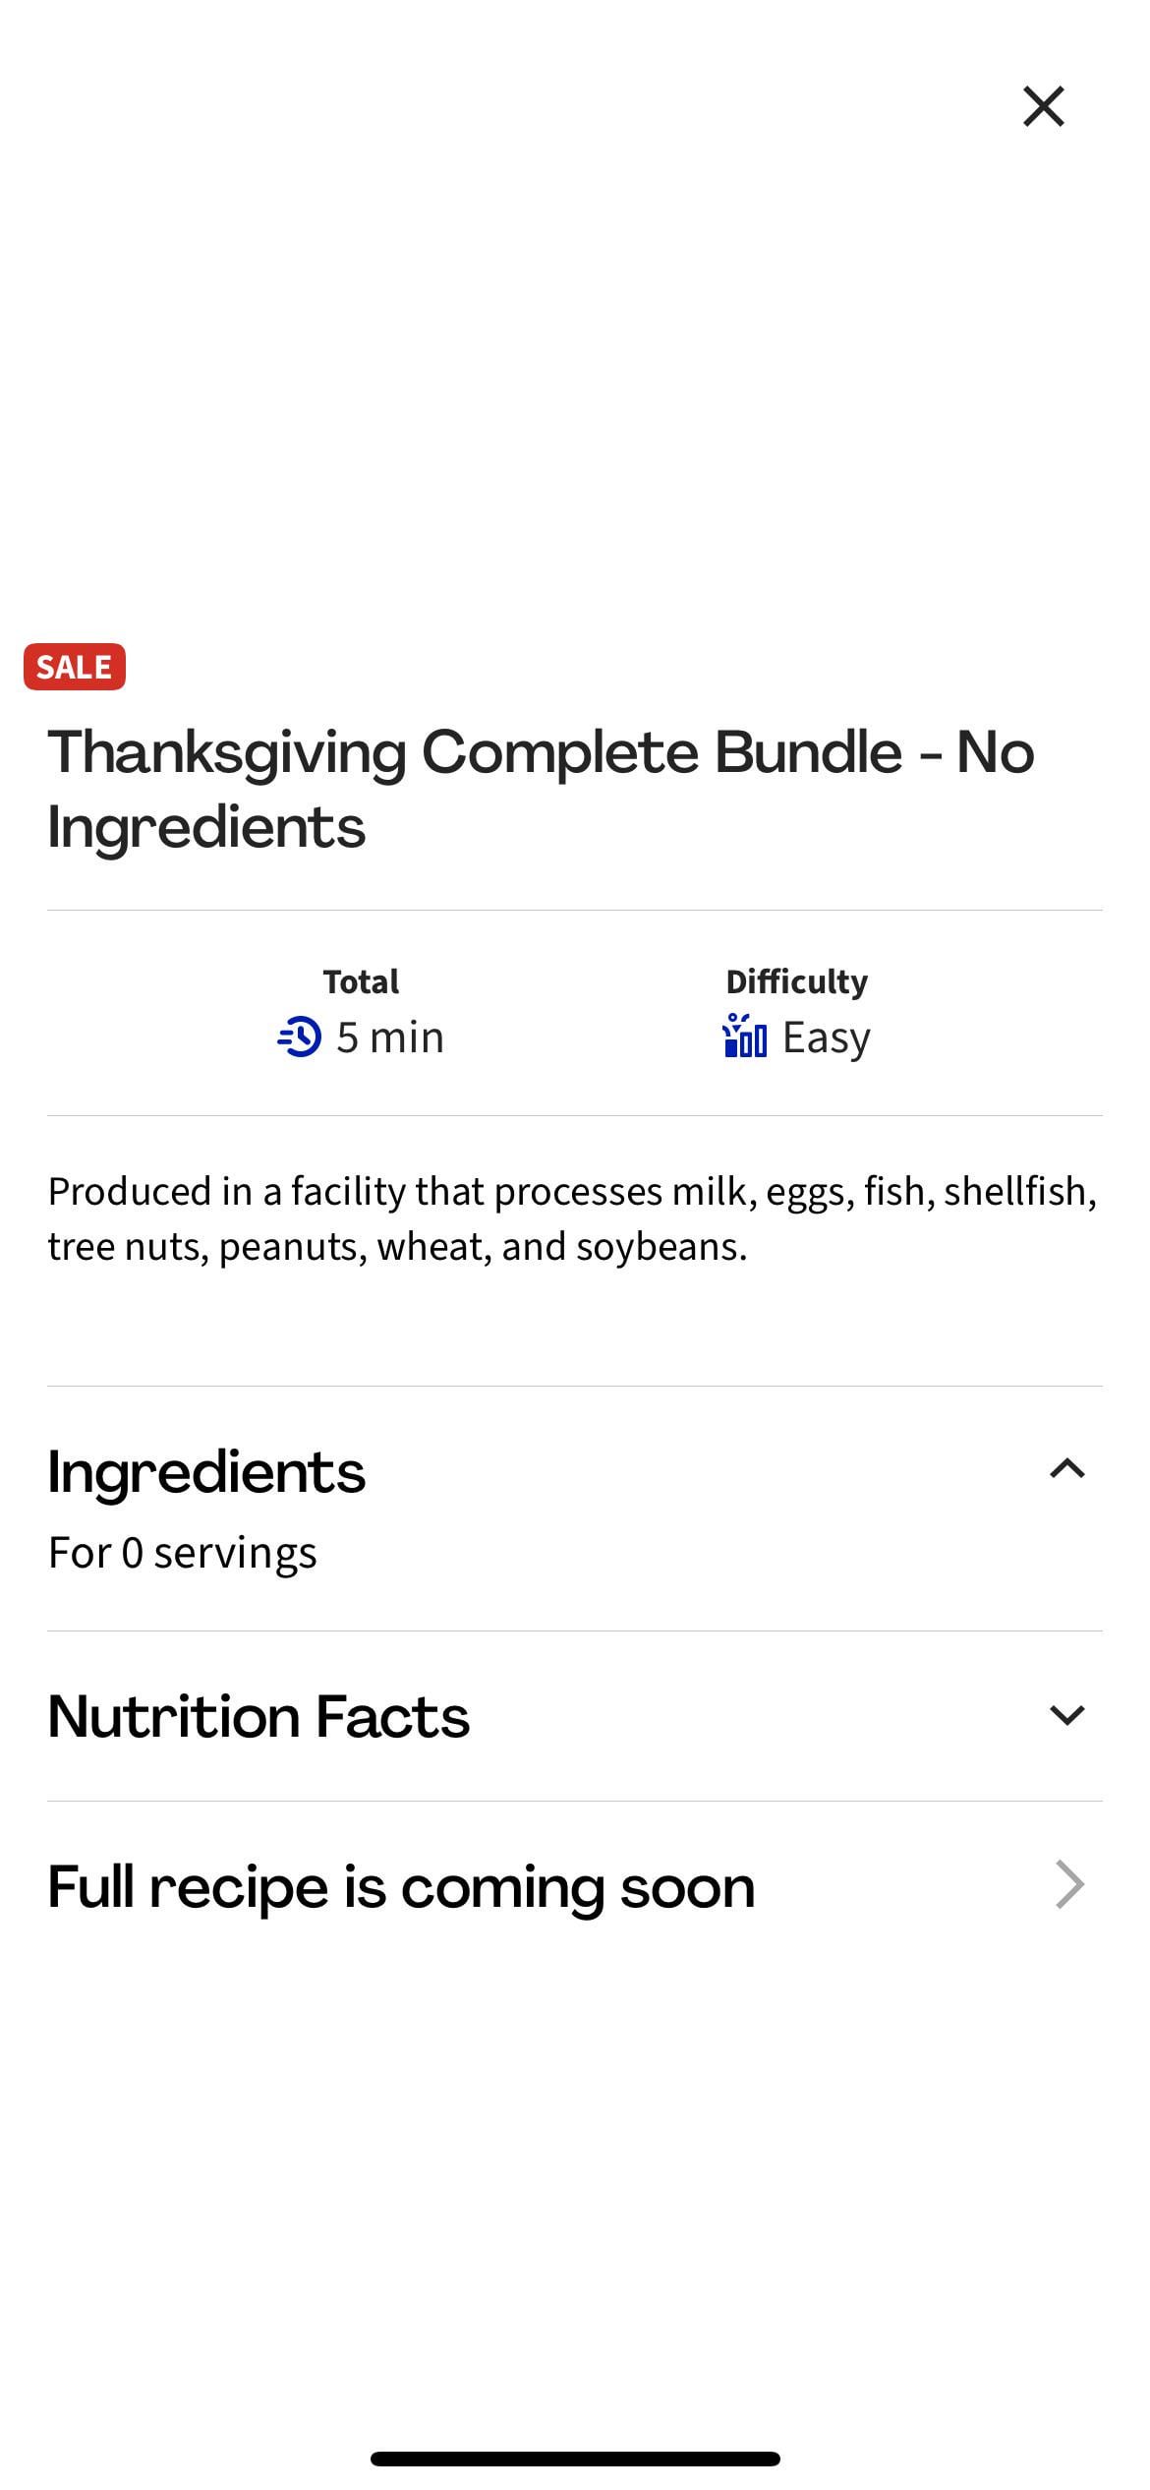Screen dimensions: 1150x2490
Task: Click the "Easy" difficulty value
Action: [x=826, y=1037]
